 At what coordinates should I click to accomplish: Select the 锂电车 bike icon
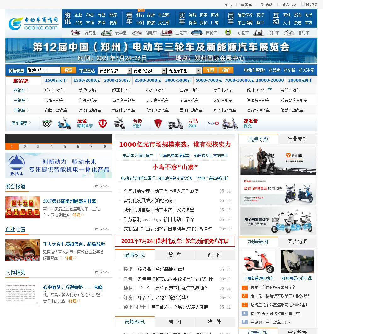[x=137, y=32]
